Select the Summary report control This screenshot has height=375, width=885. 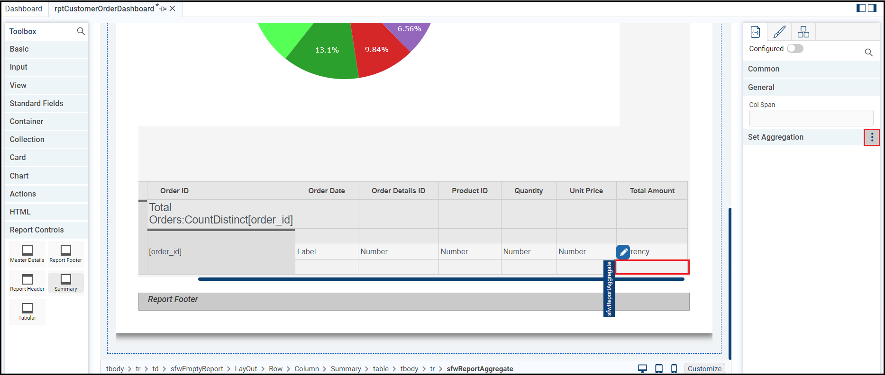click(x=66, y=283)
